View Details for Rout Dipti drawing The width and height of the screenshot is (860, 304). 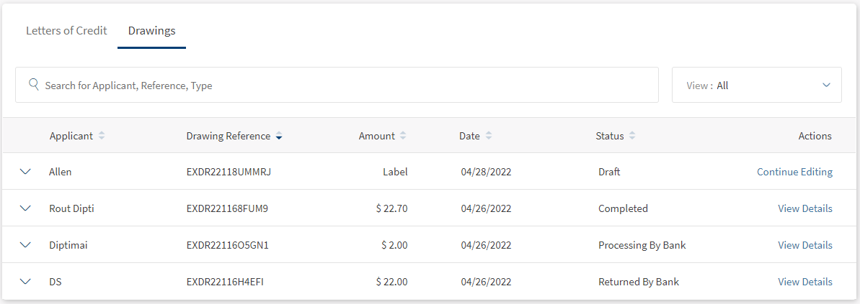(804, 208)
